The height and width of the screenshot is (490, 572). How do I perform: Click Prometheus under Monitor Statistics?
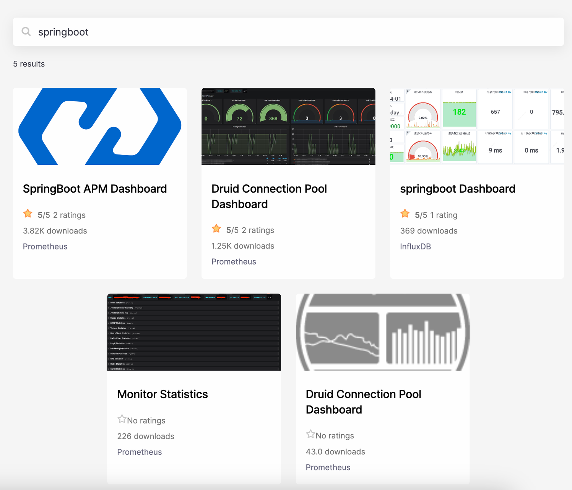[140, 452]
